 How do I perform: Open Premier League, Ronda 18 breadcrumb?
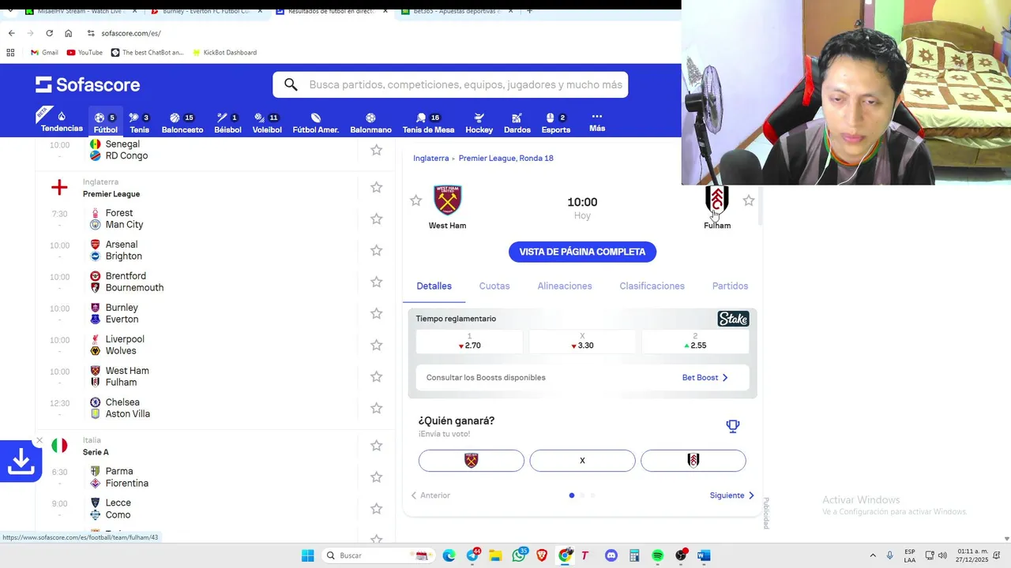[505, 158]
